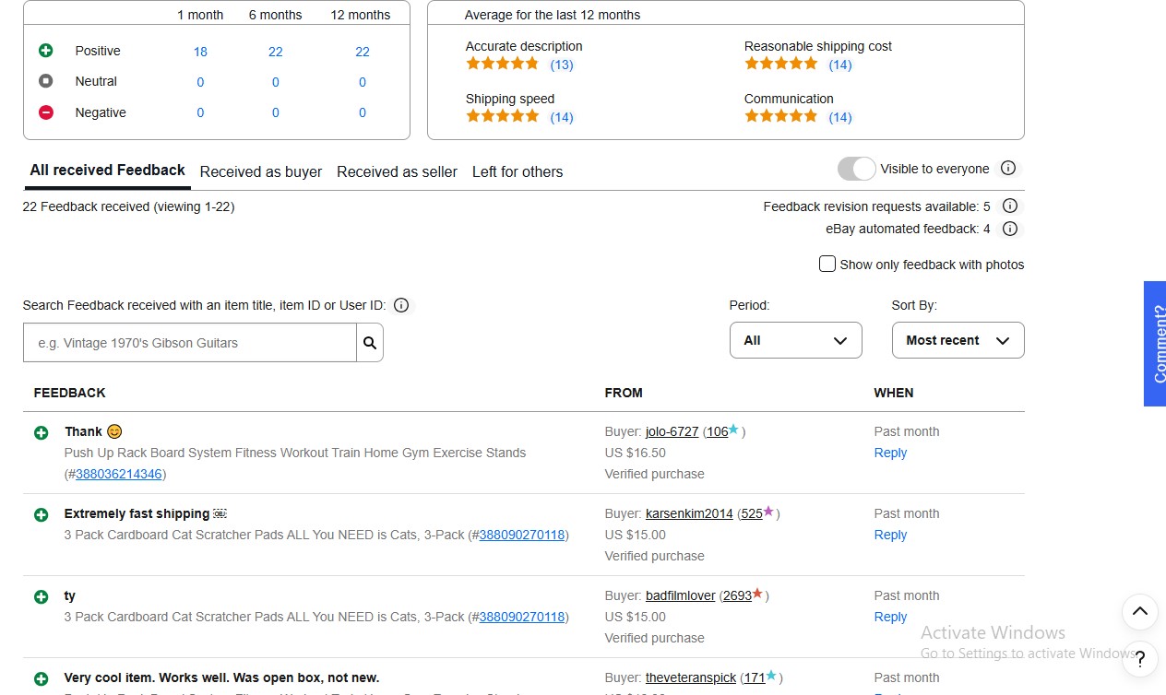Click info icon beside eBay automated feedback
The height and width of the screenshot is (695, 1166).
1010,229
